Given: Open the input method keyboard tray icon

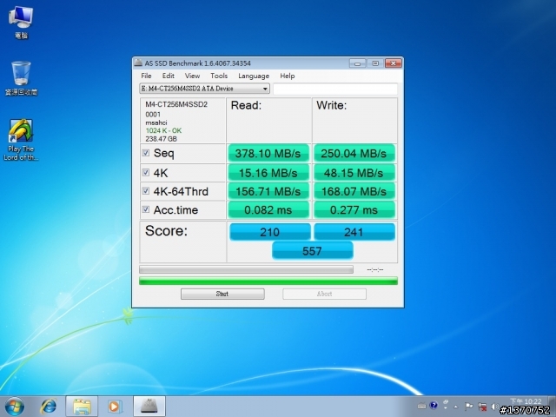Looking at the screenshot, I should pyautogui.click(x=421, y=406).
